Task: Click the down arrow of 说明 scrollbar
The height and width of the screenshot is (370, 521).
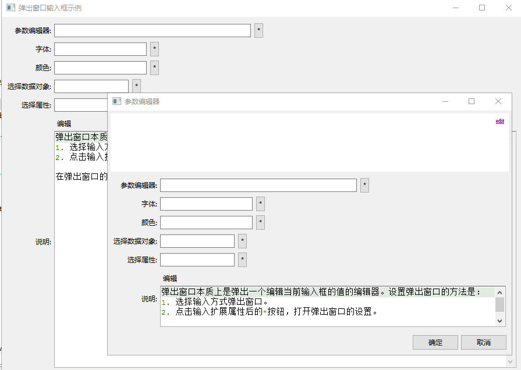Action: 500,321
